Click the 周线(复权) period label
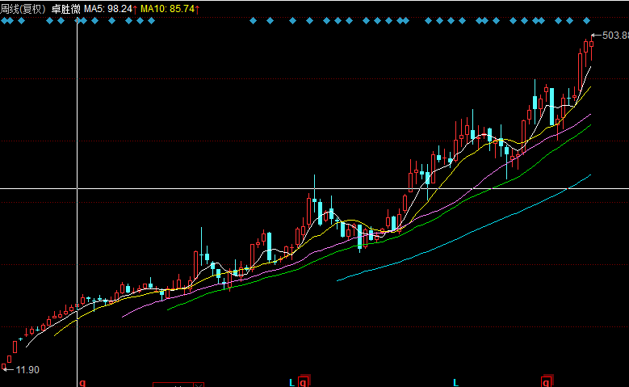629x387 pixels. click(23, 9)
